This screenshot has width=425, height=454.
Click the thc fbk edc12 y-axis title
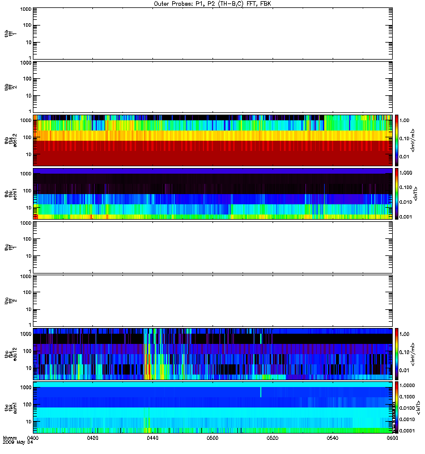pos(11,354)
